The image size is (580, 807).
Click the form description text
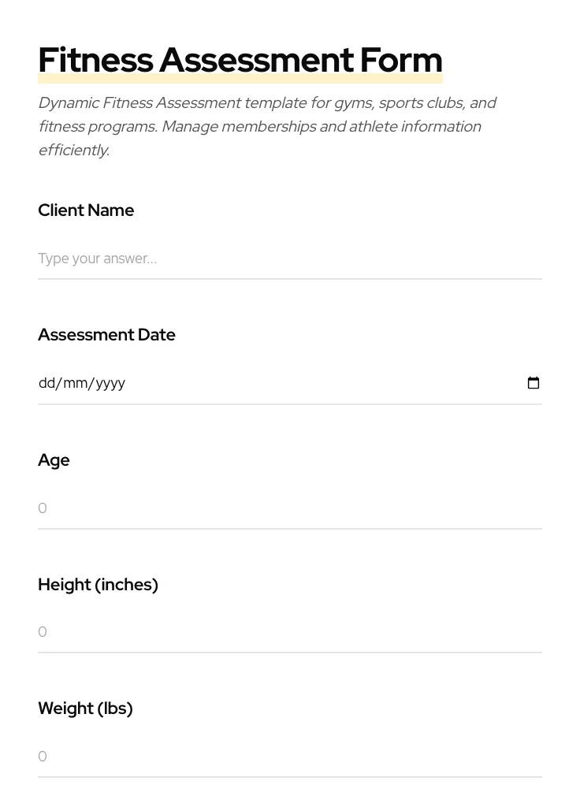coord(267,126)
